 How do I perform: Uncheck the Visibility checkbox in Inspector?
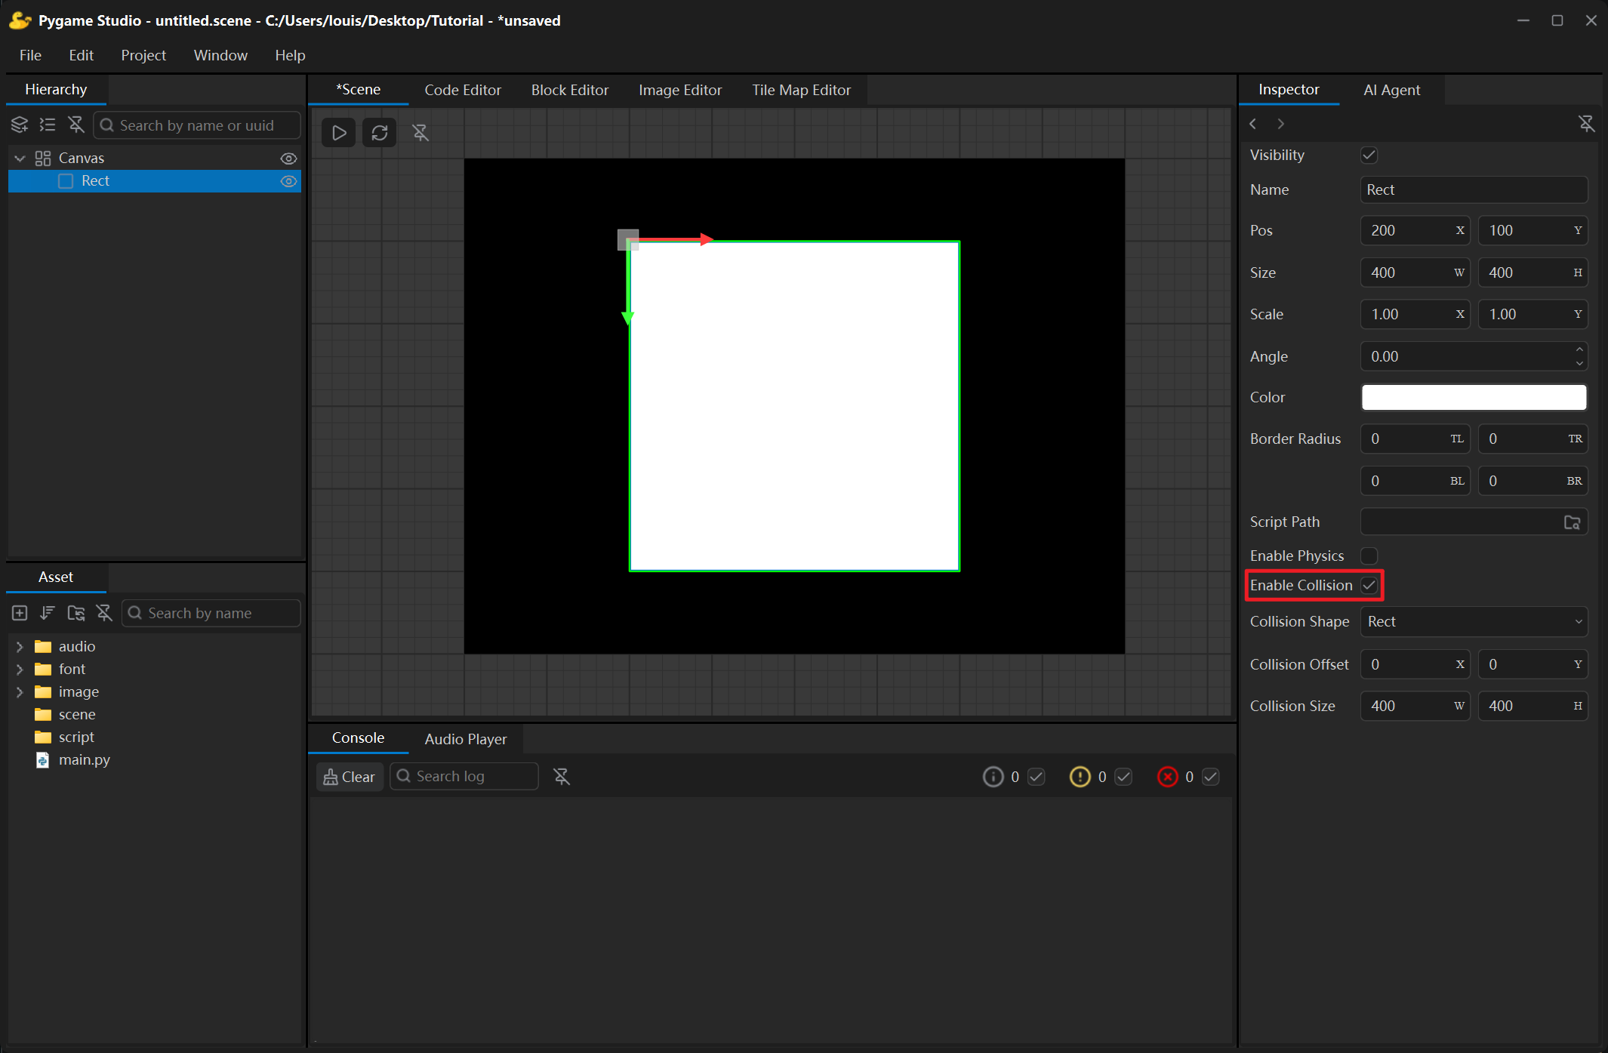pos(1369,155)
